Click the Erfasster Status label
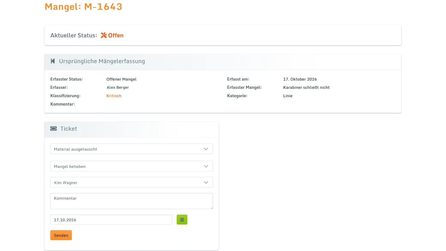446x251 pixels. [x=67, y=79]
